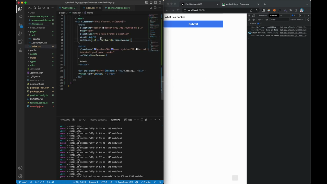
Task: Split the terminal panel
Action: point(142,120)
